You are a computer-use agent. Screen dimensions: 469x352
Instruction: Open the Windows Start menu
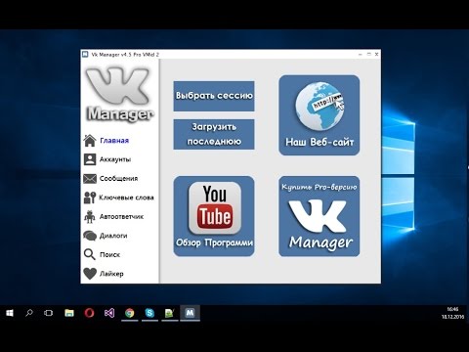tap(10, 313)
